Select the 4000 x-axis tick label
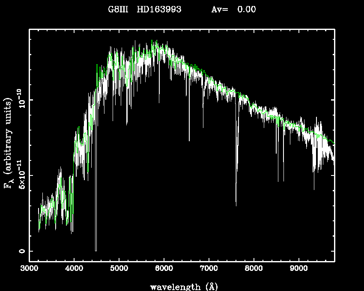The width and height of the screenshot is (364, 291). 74,269
